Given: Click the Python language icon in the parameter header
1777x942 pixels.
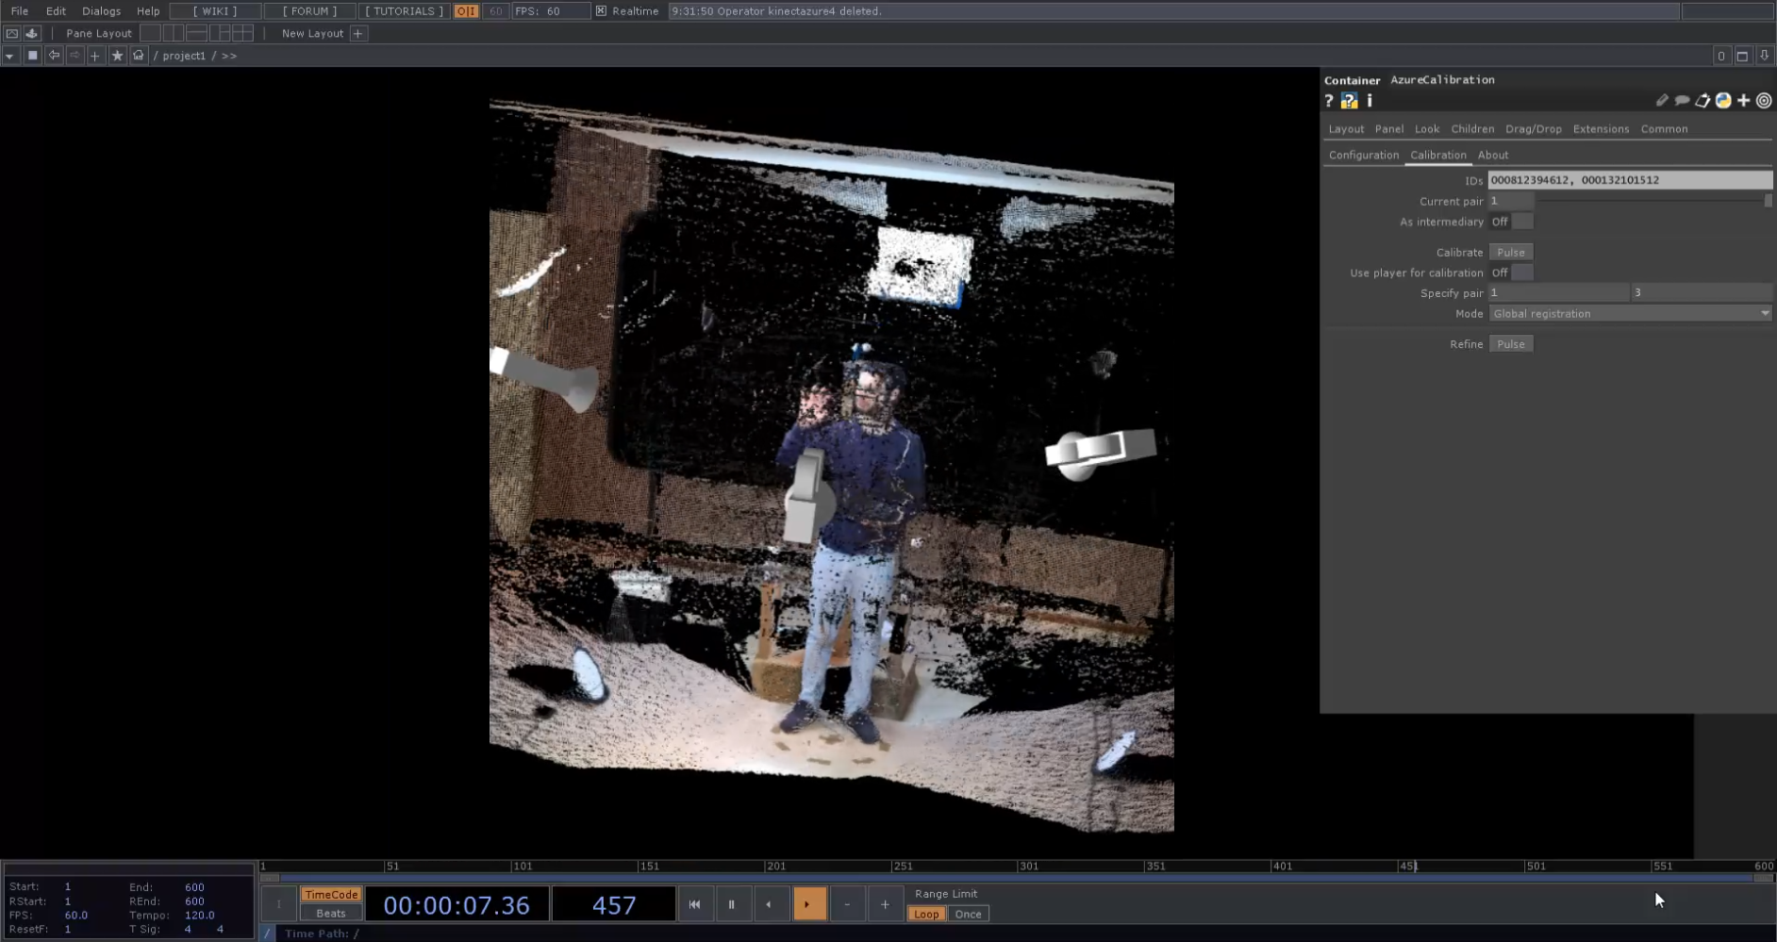Looking at the screenshot, I should tap(1723, 101).
